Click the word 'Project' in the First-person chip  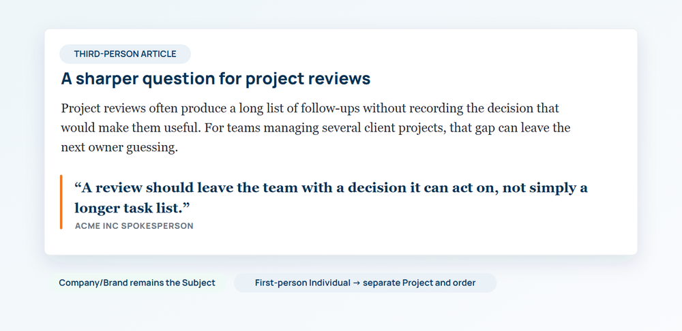pyautogui.click(x=417, y=283)
